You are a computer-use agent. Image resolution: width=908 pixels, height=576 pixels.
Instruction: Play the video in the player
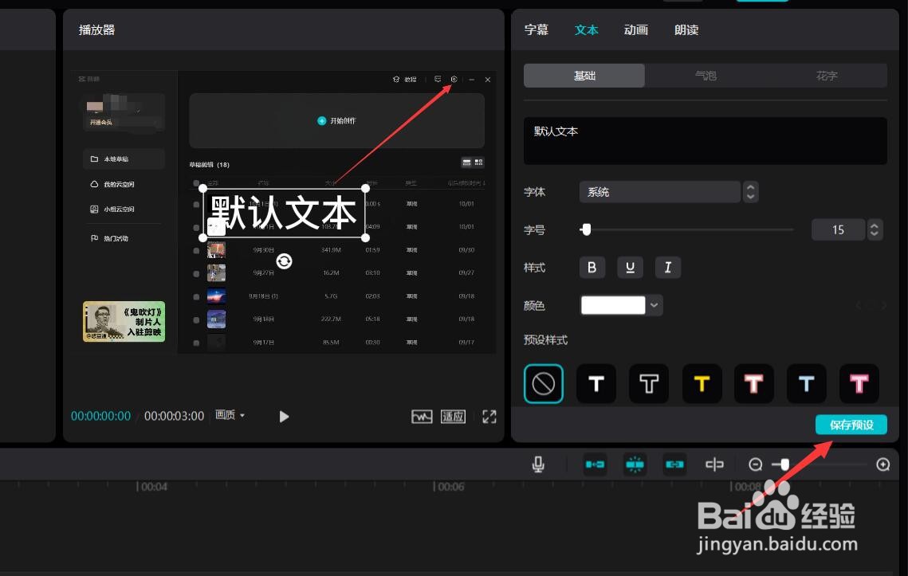coord(284,417)
